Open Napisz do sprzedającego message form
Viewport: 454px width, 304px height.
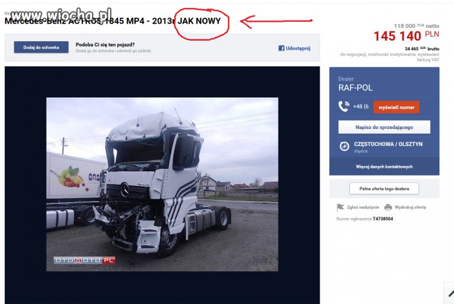pos(384,127)
